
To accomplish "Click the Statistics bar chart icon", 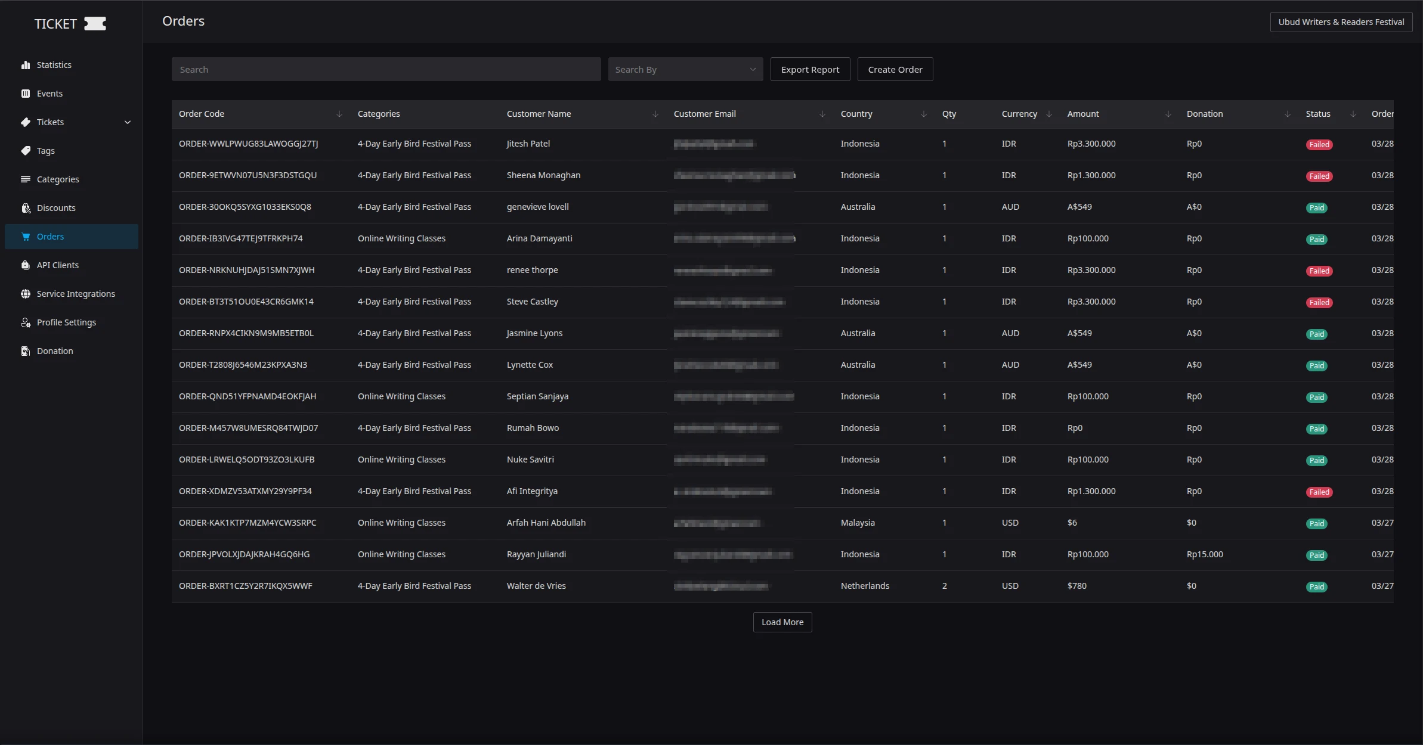I will pos(26,65).
